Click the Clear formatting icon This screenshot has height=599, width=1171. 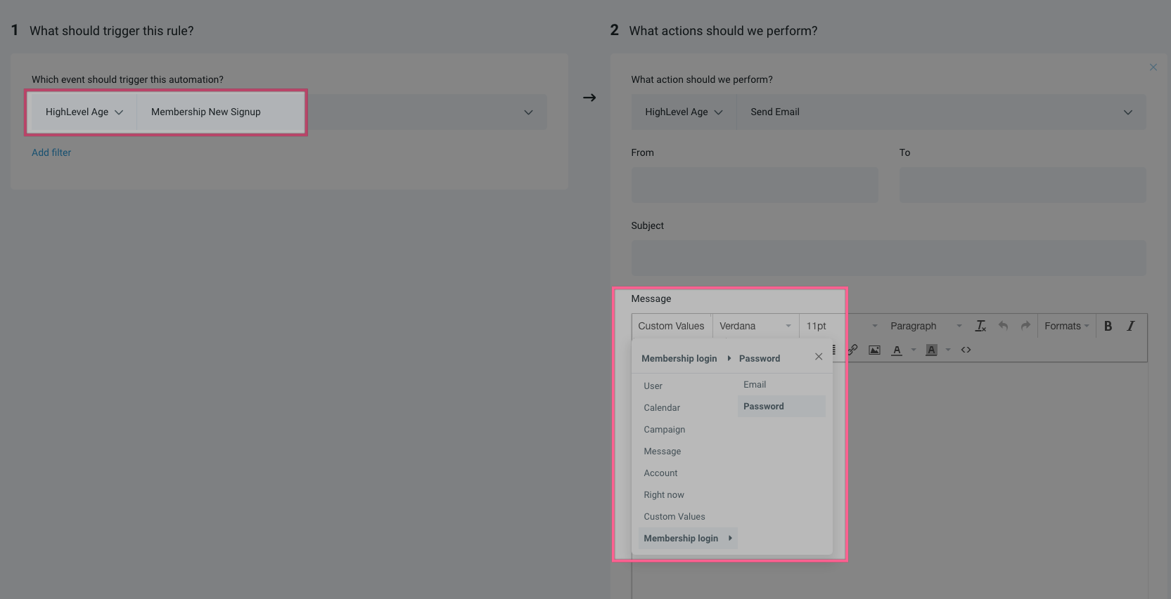pos(980,326)
